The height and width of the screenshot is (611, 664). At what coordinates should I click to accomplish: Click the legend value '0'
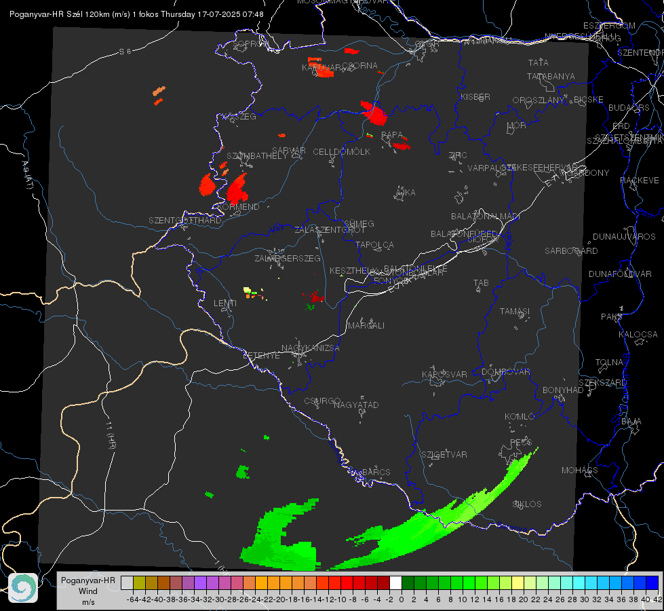402,599
